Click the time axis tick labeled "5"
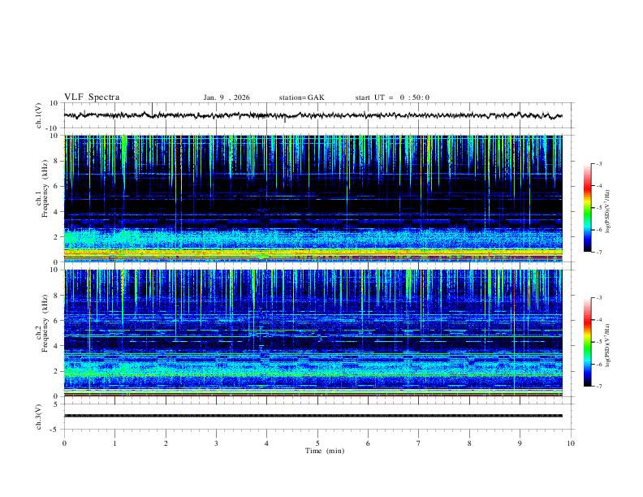Screen dimensions: 643x497 317,443
